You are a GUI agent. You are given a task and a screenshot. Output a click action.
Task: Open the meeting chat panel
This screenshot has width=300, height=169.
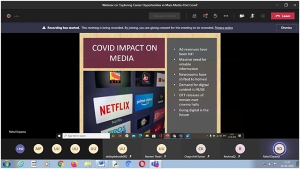(205, 16)
